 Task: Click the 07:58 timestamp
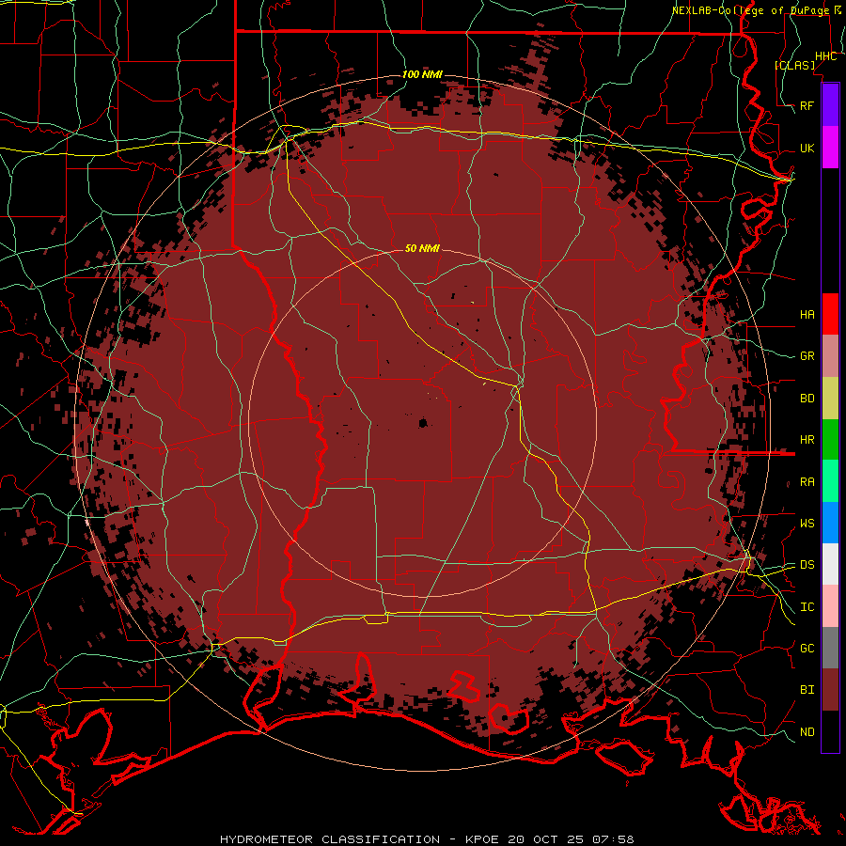coord(612,839)
